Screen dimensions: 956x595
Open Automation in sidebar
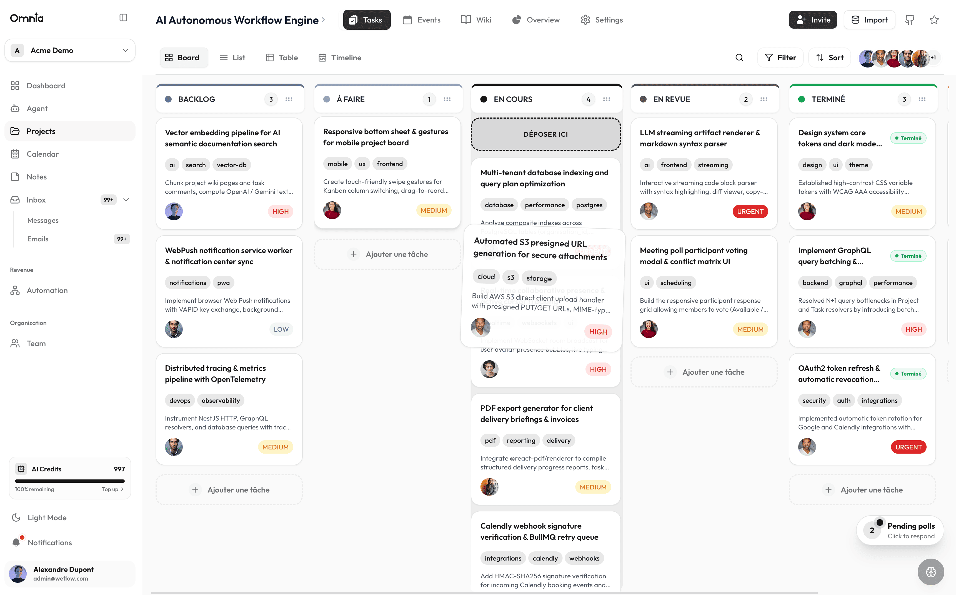point(70,291)
